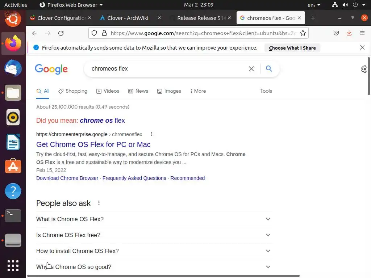Select the Images results tab
This screenshot has height=278, width=371.
(169, 91)
